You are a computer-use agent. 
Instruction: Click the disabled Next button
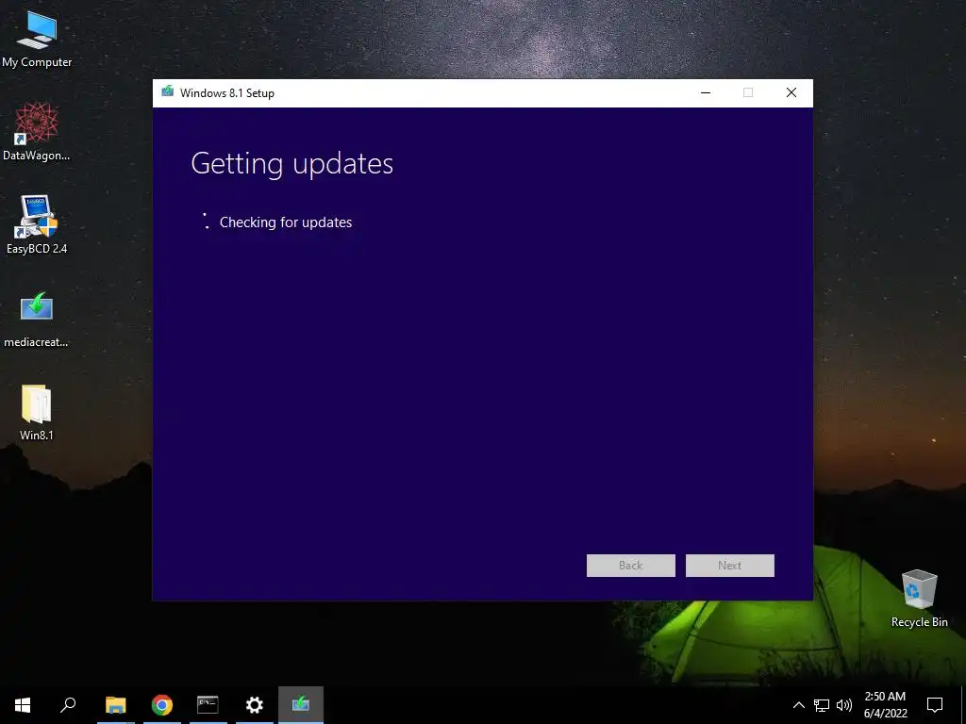click(730, 566)
